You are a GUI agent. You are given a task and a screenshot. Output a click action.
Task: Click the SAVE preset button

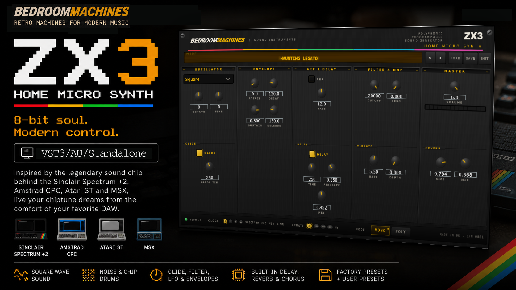(x=471, y=58)
